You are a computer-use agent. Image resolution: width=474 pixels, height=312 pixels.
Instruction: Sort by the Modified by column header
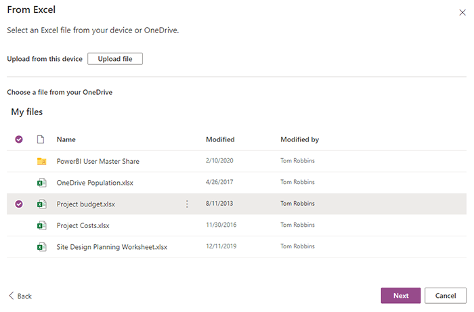[299, 139]
